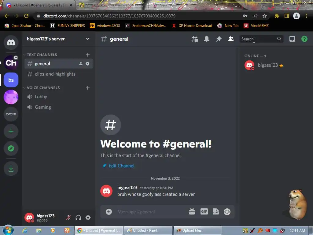Reload the page
This screenshot has height=235, width=313.
[26, 16]
